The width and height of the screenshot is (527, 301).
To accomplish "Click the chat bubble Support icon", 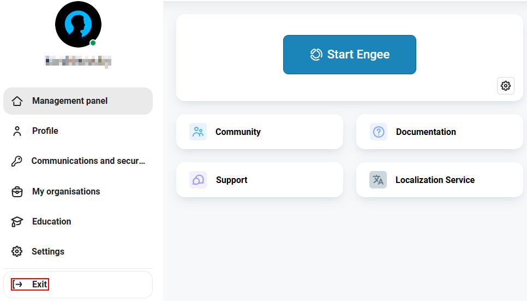I will click(198, 180).
